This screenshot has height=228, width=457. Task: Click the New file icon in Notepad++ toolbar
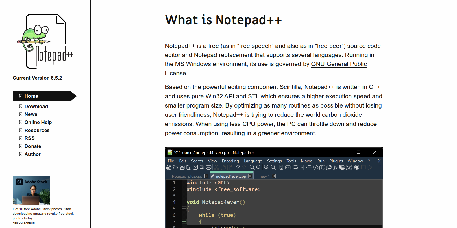169,167
